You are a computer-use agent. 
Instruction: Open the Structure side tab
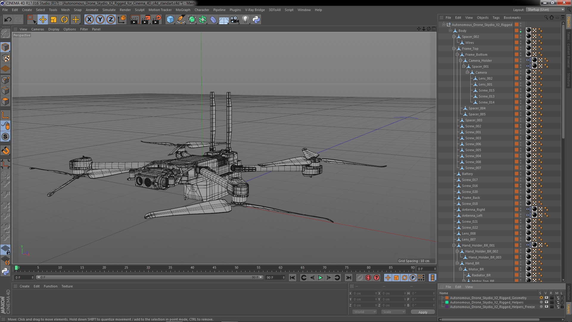coord(568,79)
